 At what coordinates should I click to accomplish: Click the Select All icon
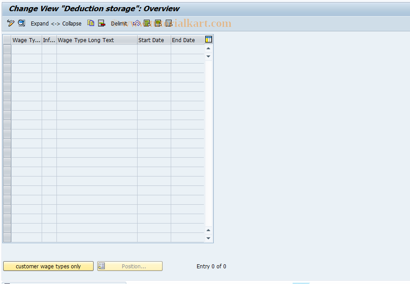click(147, 23)
